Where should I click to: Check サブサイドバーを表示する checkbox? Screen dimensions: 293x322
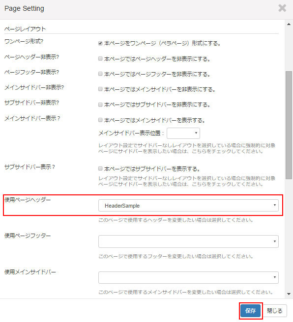pos(100,168)
